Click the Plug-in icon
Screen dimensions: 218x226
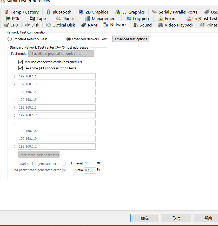(58, 18)
